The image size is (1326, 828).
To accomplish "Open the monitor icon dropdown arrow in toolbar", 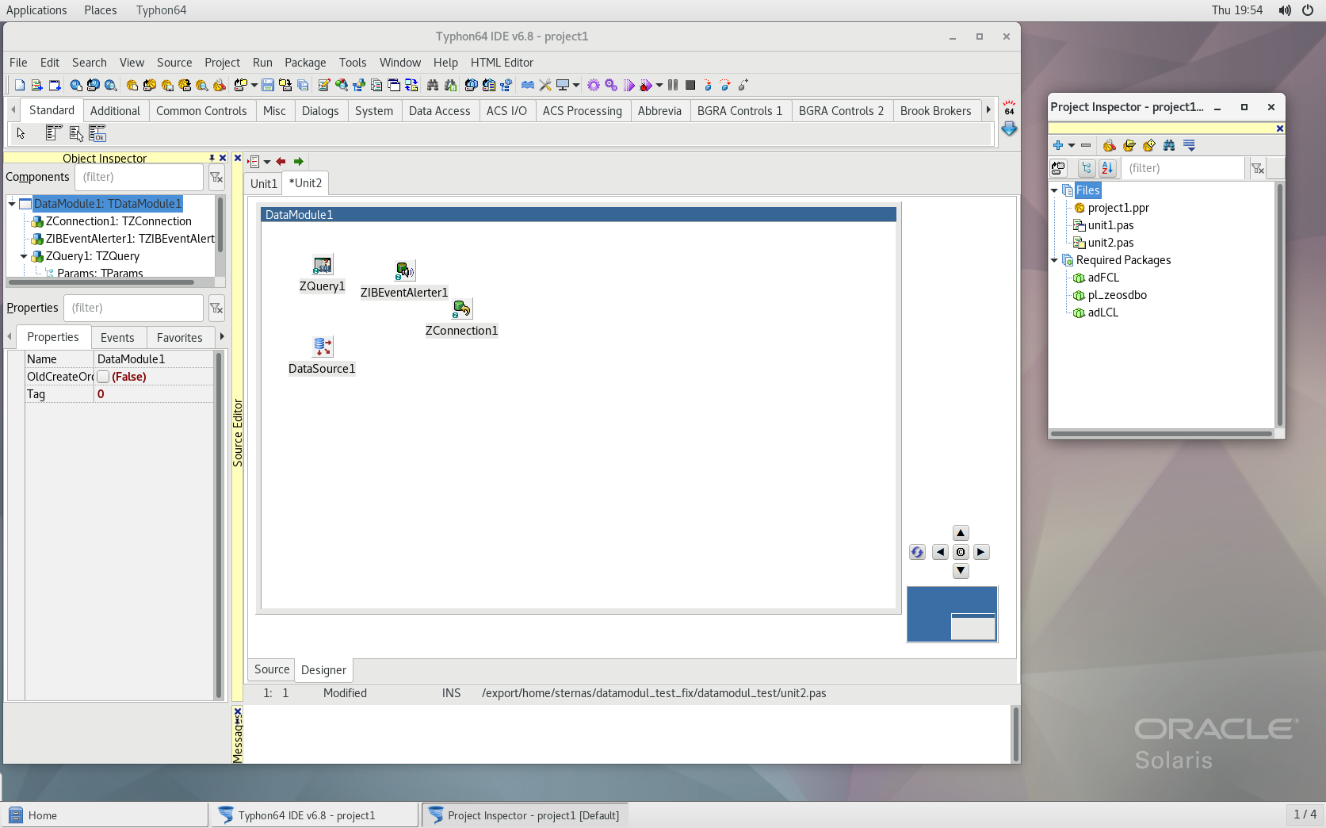I will point(576,85).
